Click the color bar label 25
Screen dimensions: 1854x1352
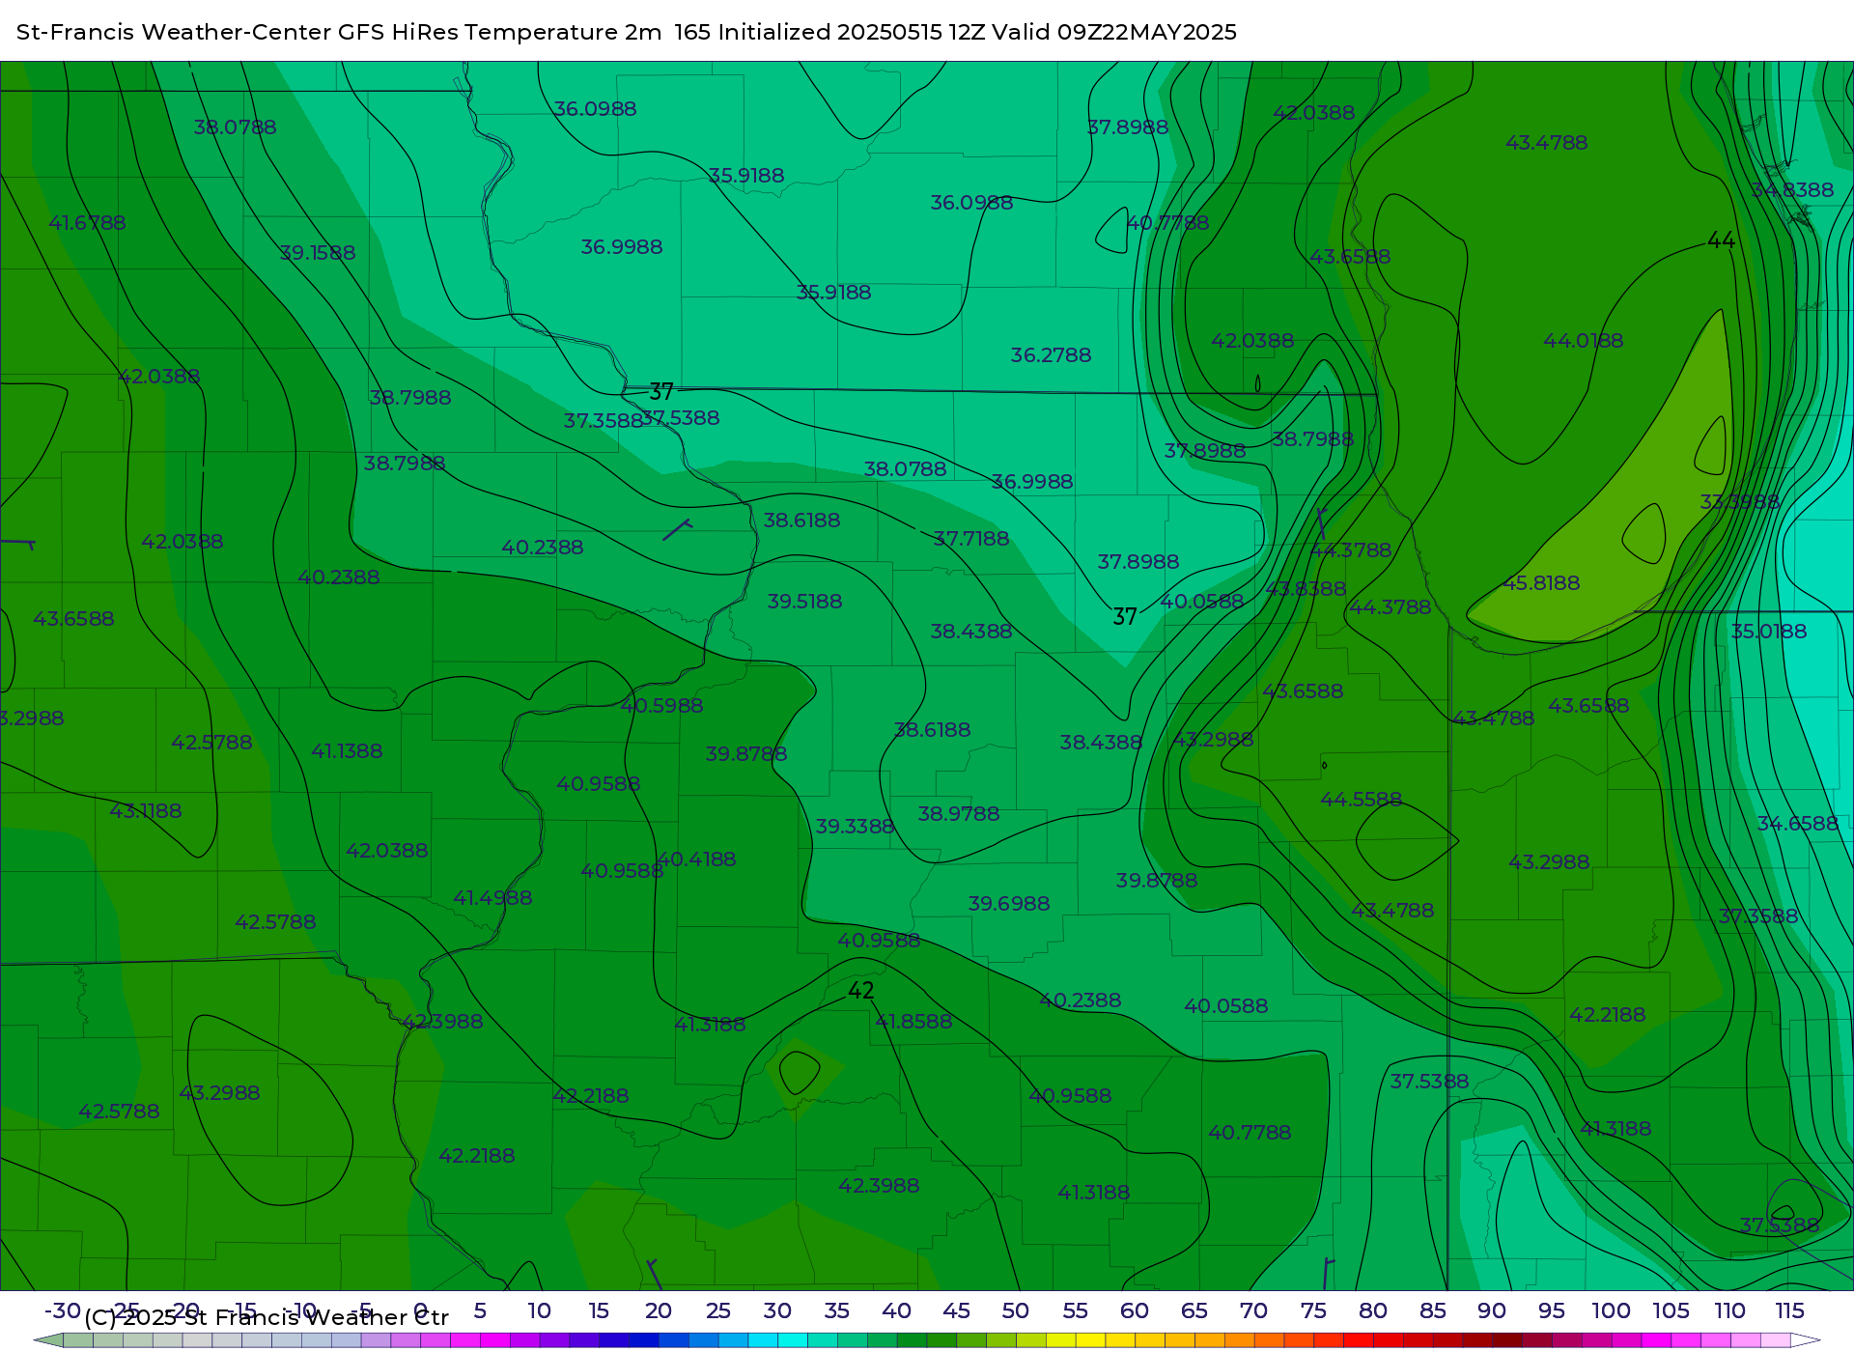tap(717, 1311)
